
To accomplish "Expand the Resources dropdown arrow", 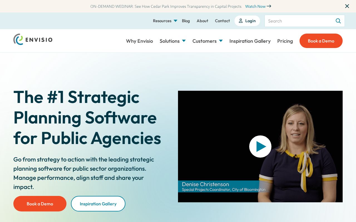I will (x=175, y=21).
